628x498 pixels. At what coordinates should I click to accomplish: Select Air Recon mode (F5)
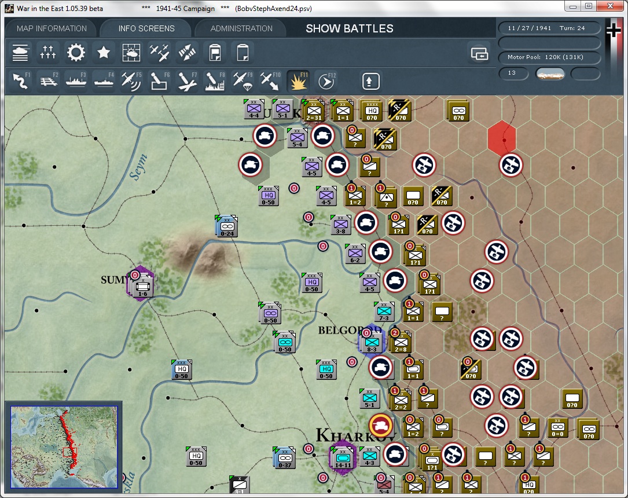[x=132, y=81]
